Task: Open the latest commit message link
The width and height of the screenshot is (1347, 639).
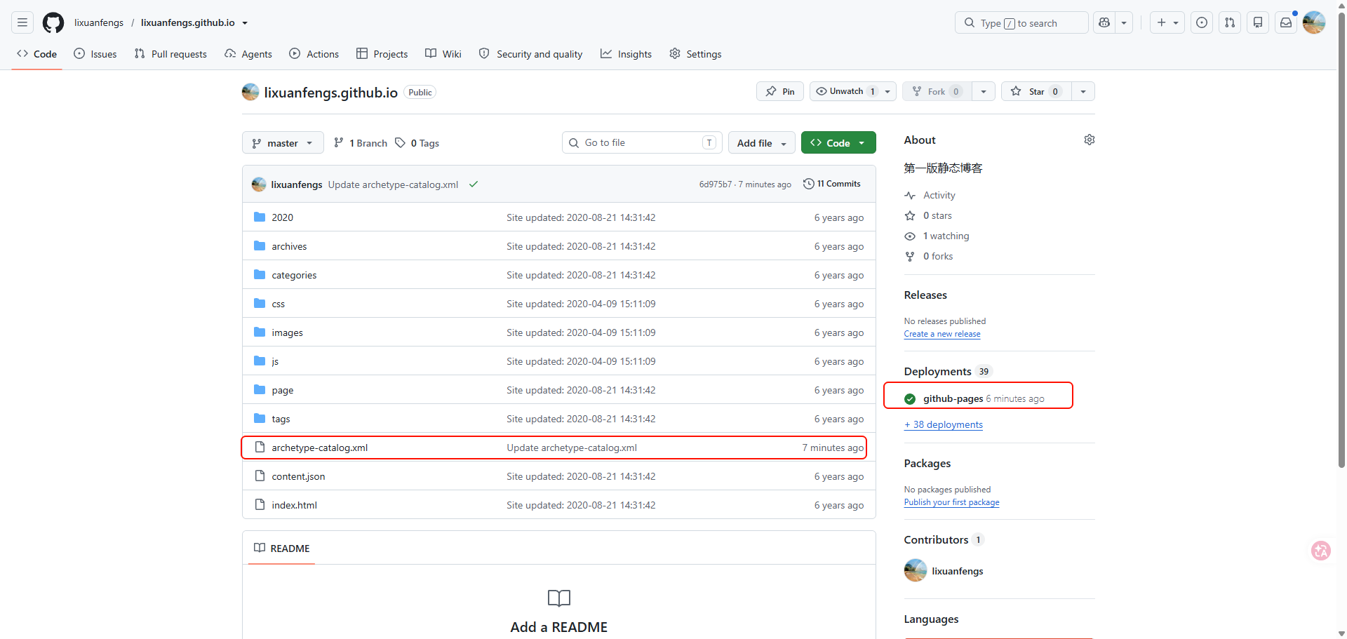Action: (393, 184)
